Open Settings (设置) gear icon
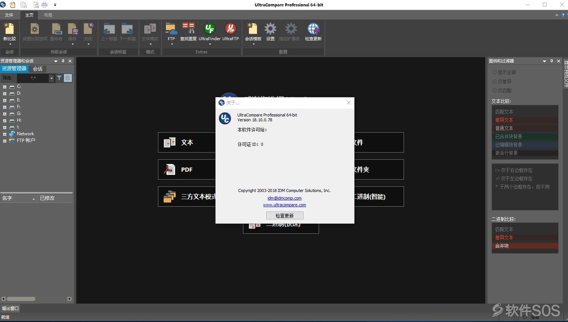Screen dimensions: 568x322 (270, 32)
